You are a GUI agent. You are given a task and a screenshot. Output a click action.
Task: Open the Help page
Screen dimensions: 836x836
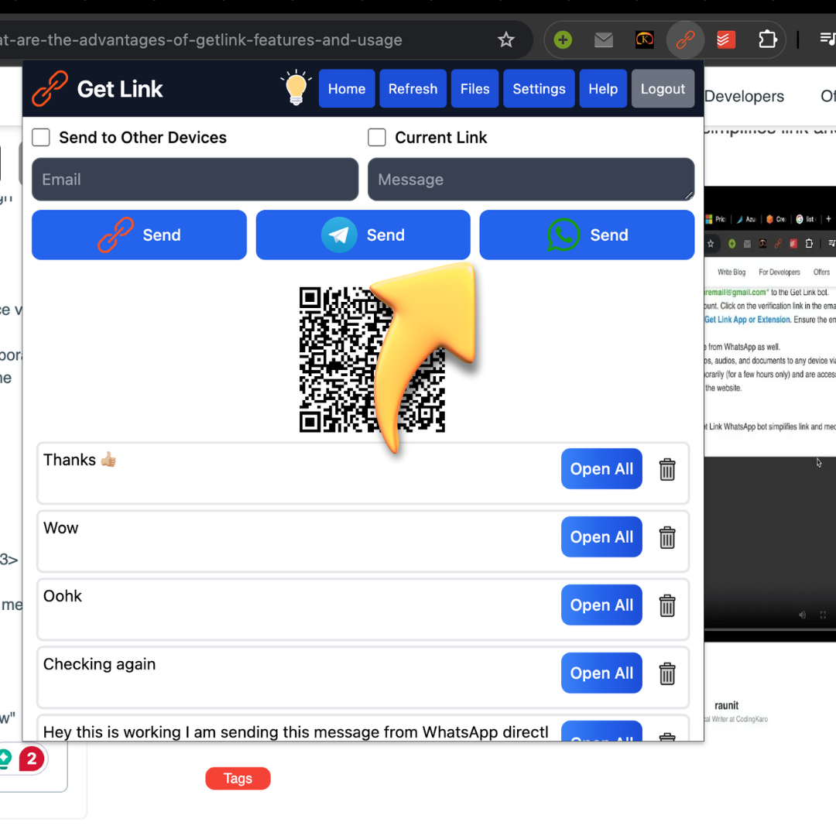click(603, 88)
